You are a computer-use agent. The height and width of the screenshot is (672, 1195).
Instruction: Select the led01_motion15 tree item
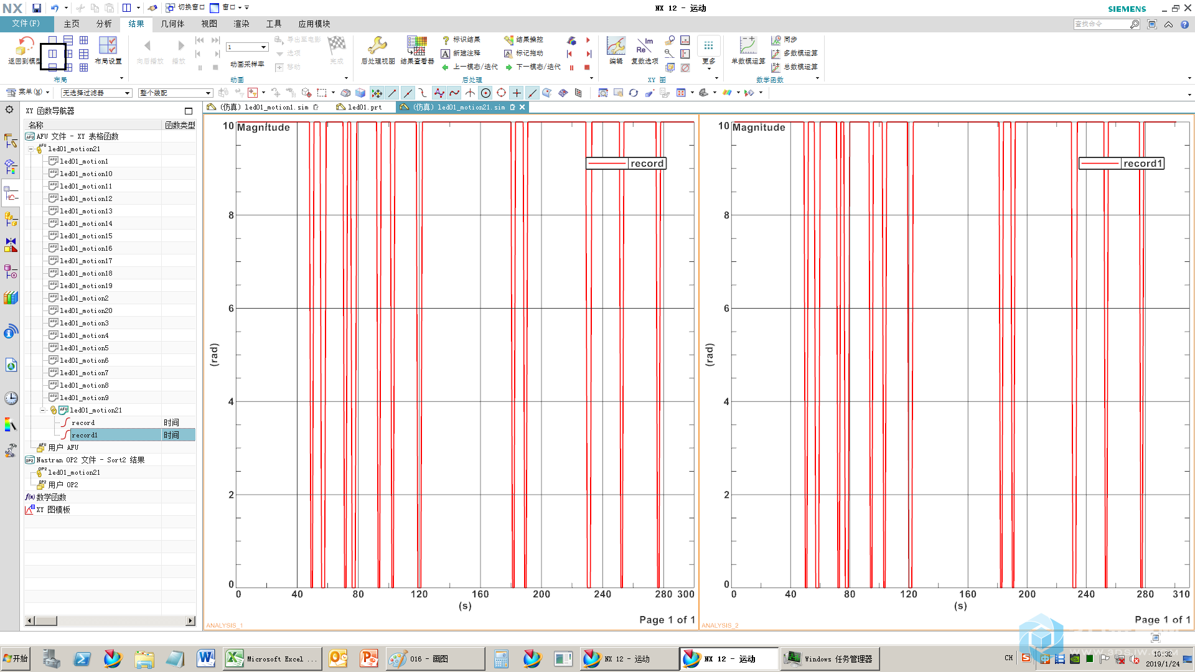86,236
